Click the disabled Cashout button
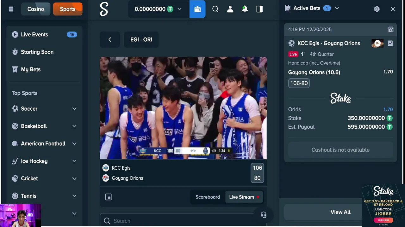This screenshot has width=405, height=227. click(340, 150)
